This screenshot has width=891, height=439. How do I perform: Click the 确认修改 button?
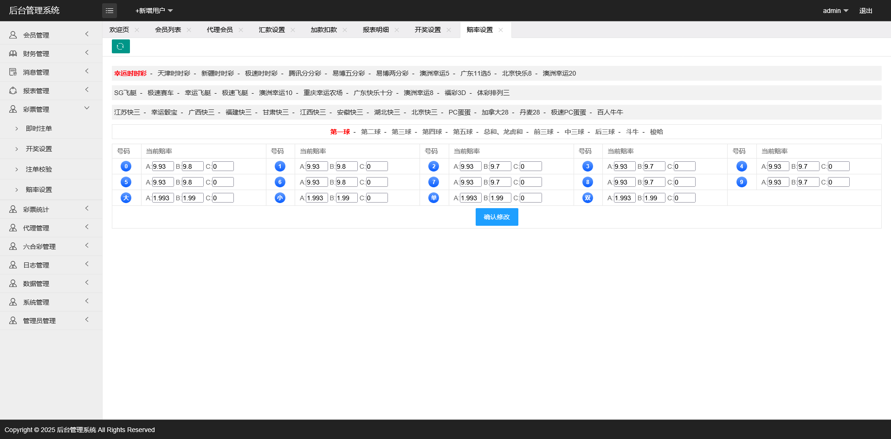tap(497, 217)
